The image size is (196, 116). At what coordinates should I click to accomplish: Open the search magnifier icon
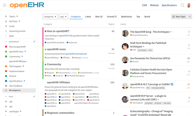point(182,5)
